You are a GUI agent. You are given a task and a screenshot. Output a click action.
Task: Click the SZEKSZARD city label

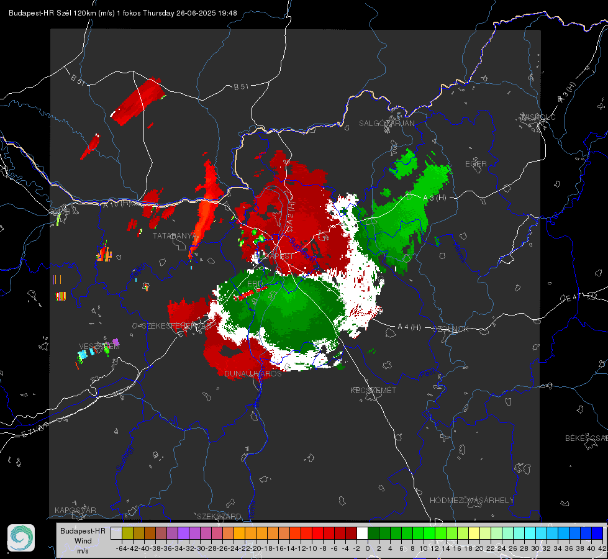point(219,516)
